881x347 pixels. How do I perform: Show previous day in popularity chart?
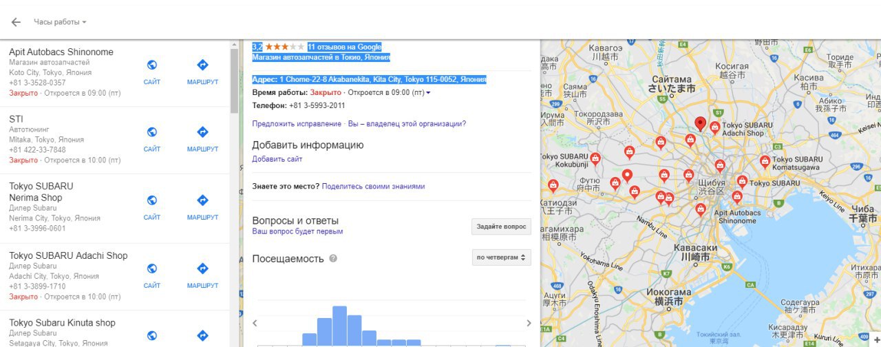point(255,323)
